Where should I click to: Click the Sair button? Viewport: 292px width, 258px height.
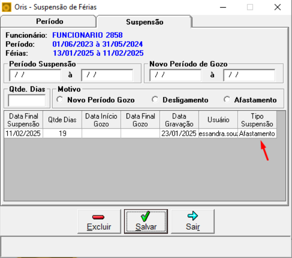[x=193, y=221]
